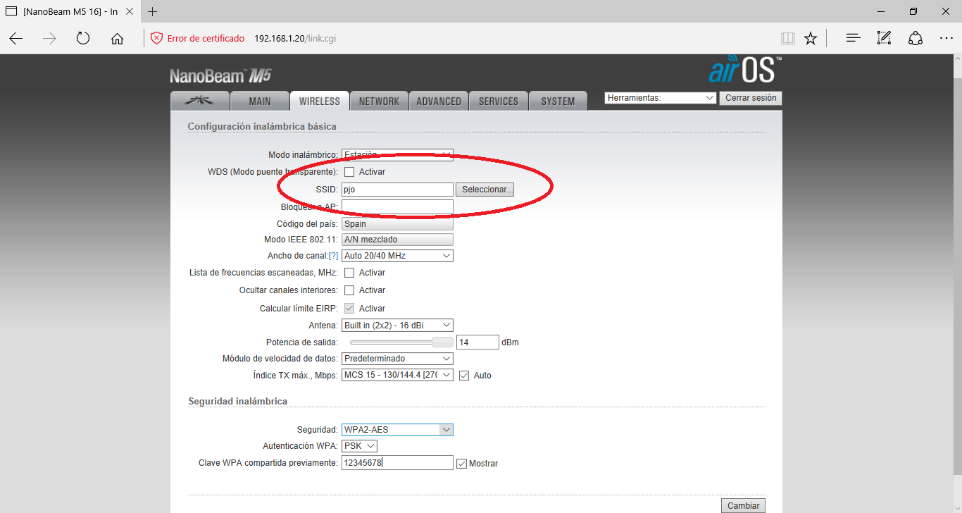Open the NETWORK tab
Screen dimensions: 962x513
[379, 101]
